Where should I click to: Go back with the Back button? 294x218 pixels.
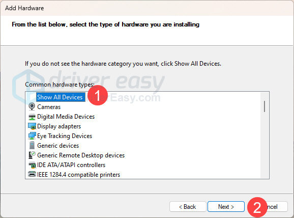pyautogui.click(x=188, y=207)
